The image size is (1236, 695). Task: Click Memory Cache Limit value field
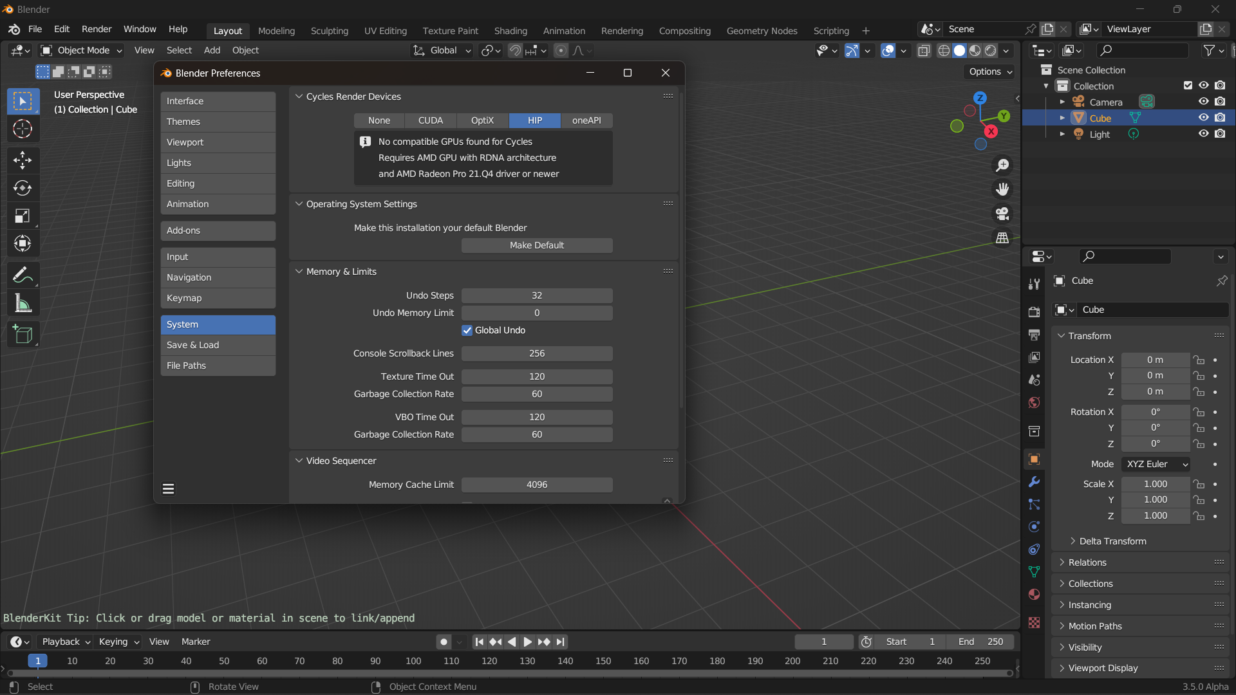pyautogui.click(x=537, y=485)
